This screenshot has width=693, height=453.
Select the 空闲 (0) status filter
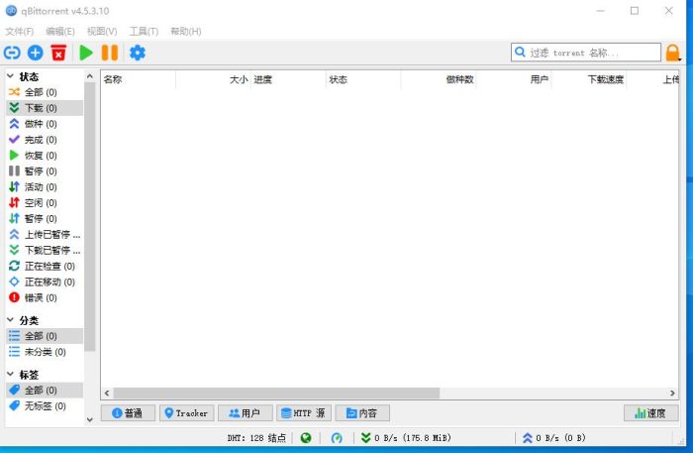45,202
